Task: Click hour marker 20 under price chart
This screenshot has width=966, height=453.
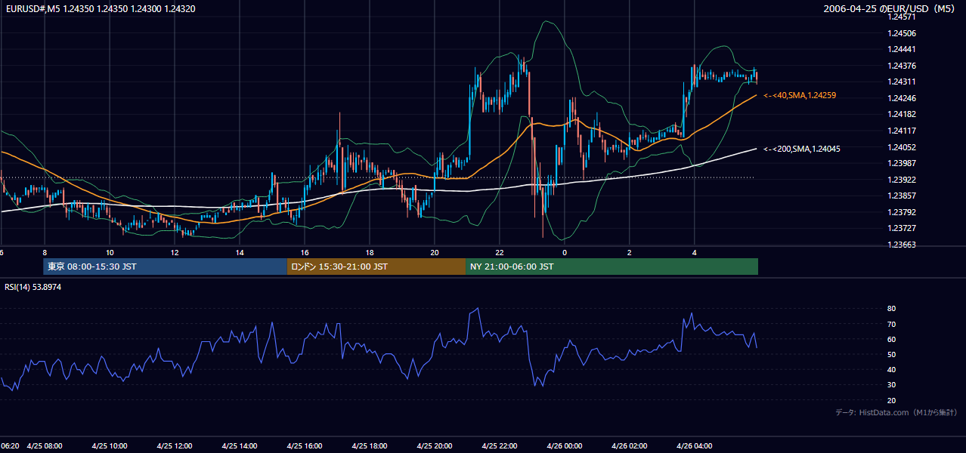Action: 435,252
